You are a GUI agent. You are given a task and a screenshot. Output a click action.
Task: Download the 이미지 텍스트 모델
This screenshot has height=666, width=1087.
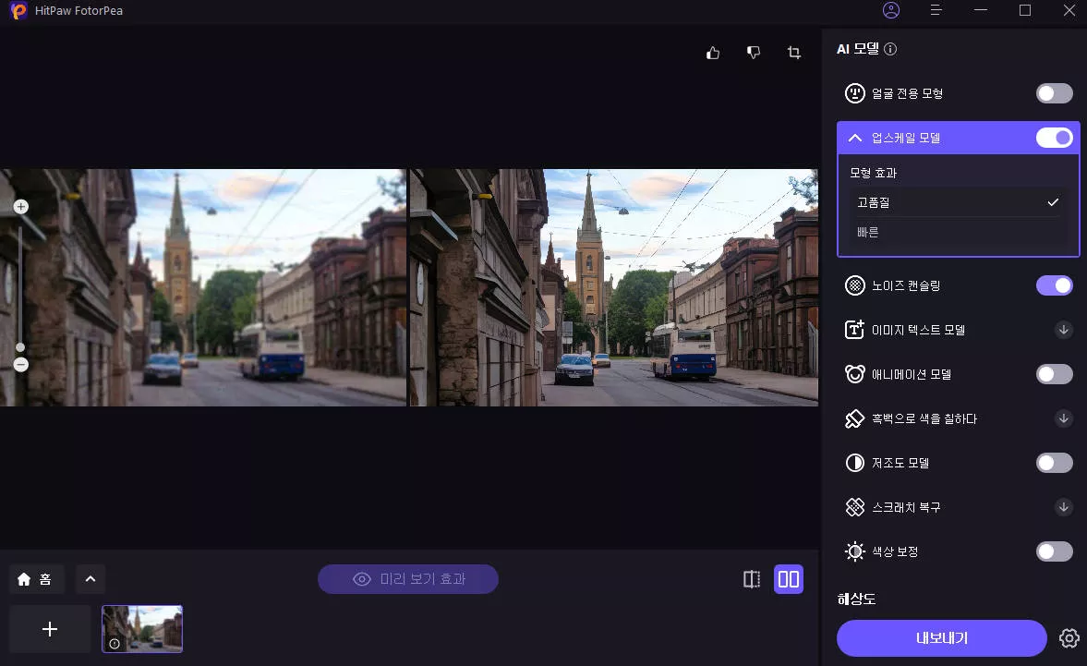(1064, 330)
